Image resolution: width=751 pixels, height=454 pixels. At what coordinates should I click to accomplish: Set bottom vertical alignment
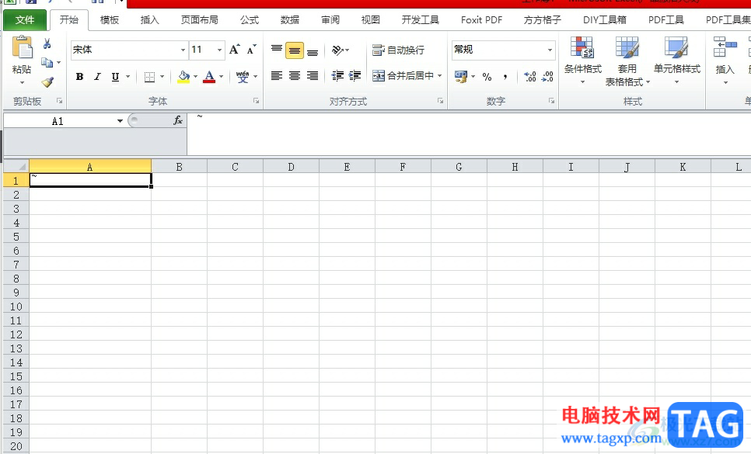313,50
